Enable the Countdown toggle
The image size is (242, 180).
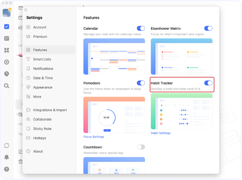(x=141, y=147)
